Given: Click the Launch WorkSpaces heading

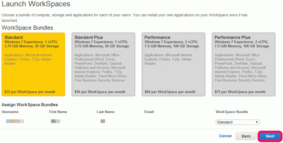Looking at the screenshot, I should (36, 4).
